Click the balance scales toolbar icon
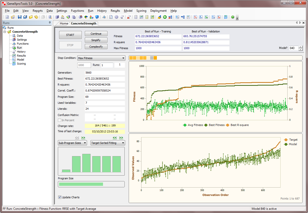Screen dimensions: 308x213 (63, 17)
